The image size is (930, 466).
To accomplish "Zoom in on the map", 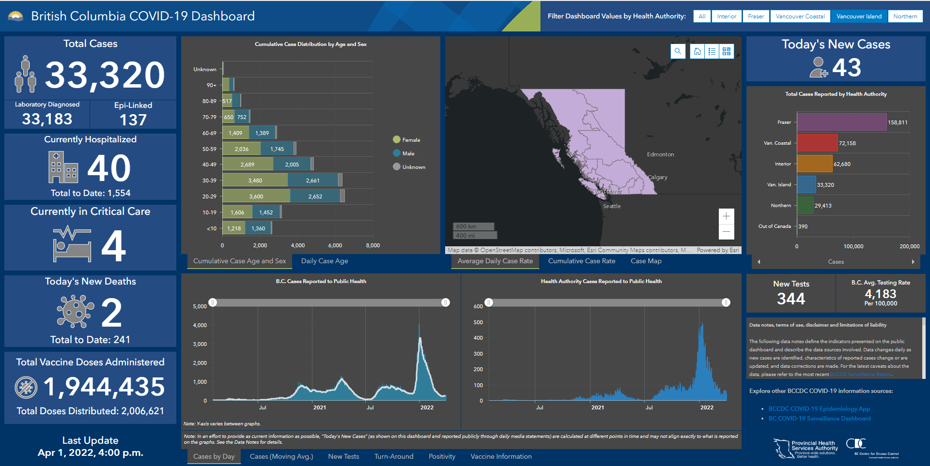I will 726,216.
